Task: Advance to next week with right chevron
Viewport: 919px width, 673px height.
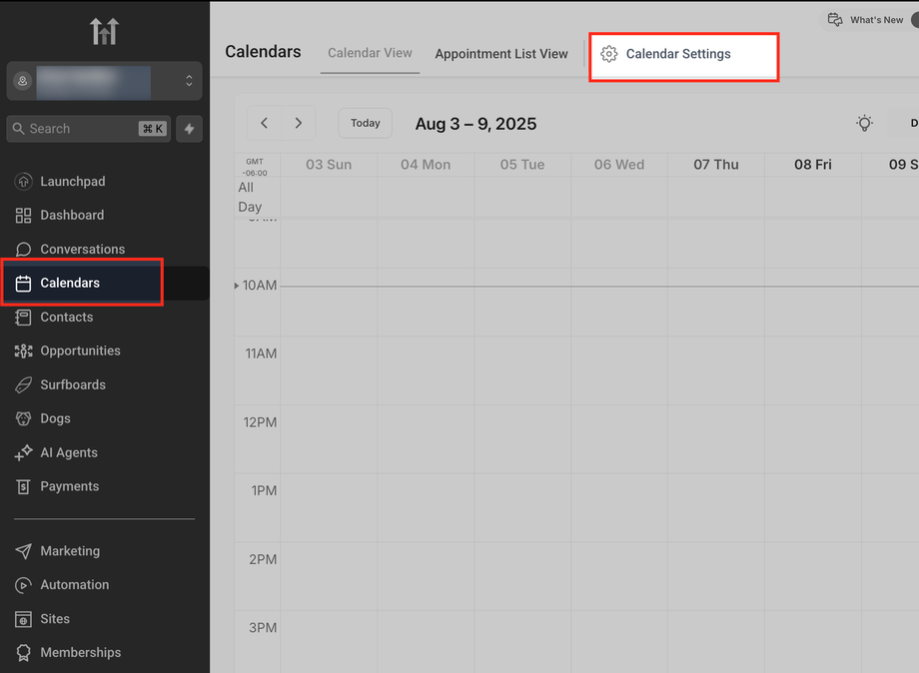Action: (298, 123)
